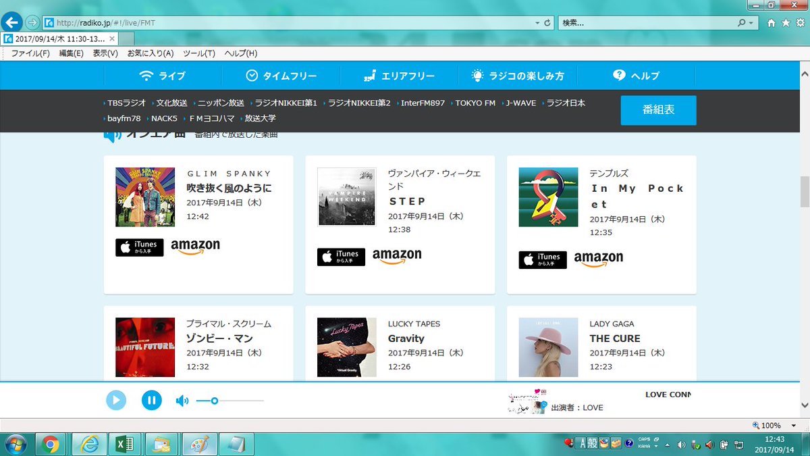Select the TOKYO FM station link
This screenshot has width=810, height=456.
(474, 103)
